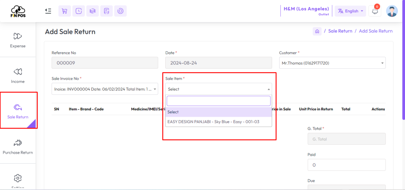Image resolution: width=405 pixels, height=190 pixels.
Task: Click the Paid amount field
Action: click(x=346, y=165)
